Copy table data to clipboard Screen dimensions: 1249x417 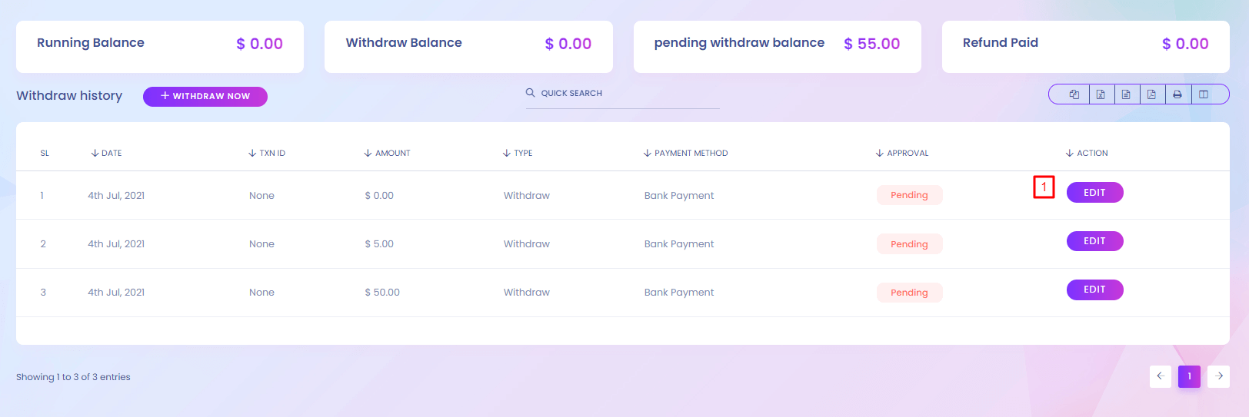1074,94
